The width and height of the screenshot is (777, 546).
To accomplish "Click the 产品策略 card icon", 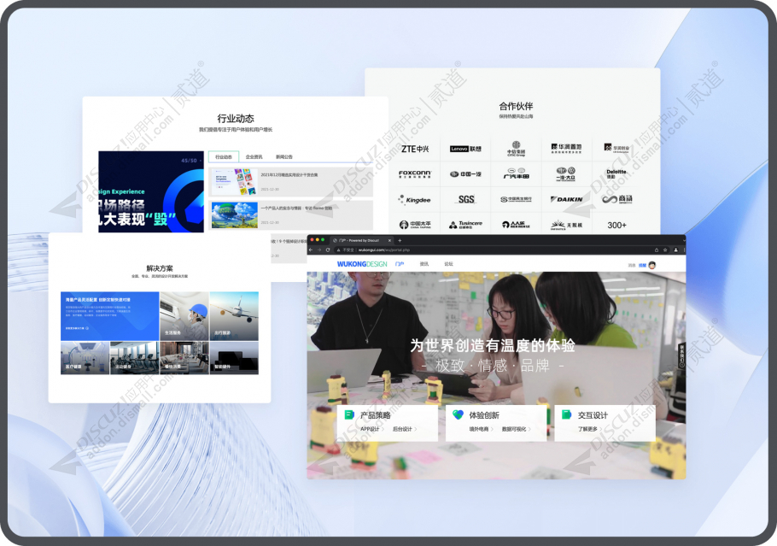I will (x=349, y=414).
